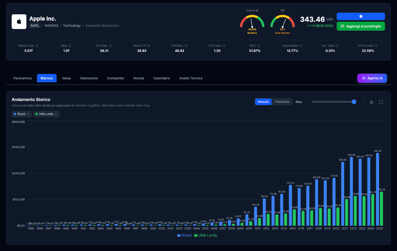Remove the Utile Lordo metric chip
The width and height of the screenshot is (397, 251).
[x=56, y=114]
